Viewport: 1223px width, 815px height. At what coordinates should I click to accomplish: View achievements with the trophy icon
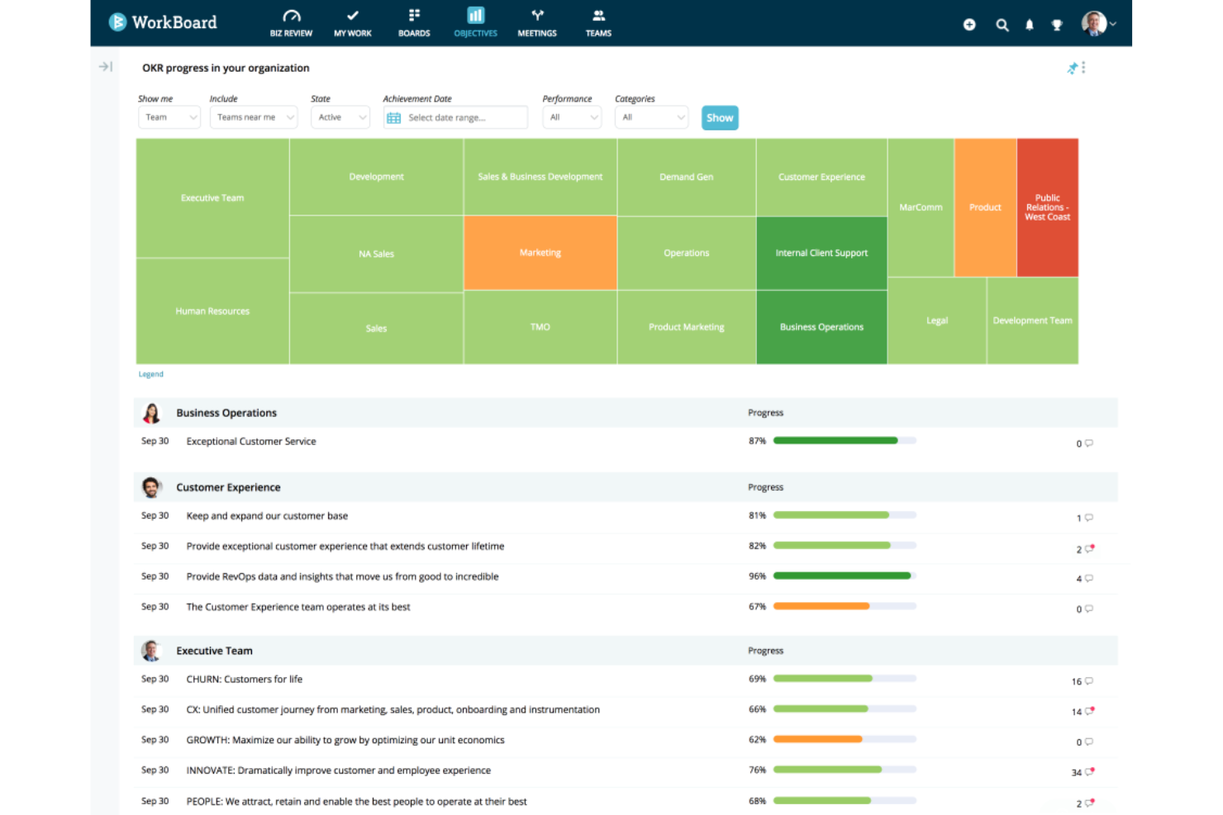(1056, 25)
